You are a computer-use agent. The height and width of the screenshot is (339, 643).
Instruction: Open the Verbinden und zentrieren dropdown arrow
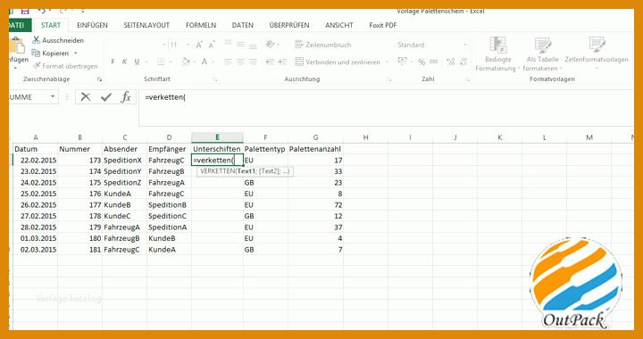387,62
